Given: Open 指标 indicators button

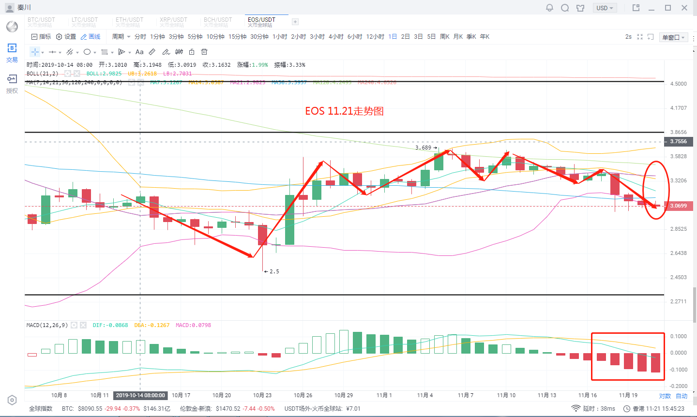Looking at the screenshot, I should click(x=41, y=37).
